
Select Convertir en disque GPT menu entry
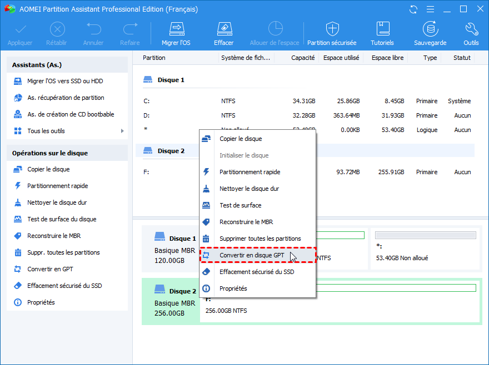[x=252, y=255]
